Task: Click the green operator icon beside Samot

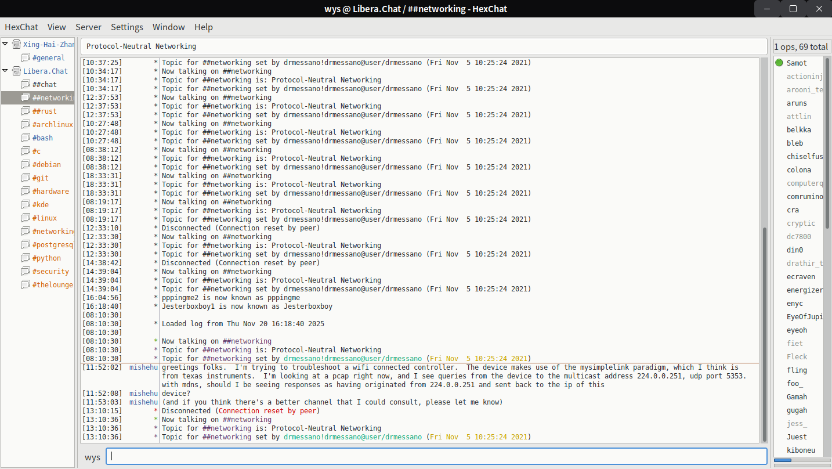Action: tap(779, 63)
